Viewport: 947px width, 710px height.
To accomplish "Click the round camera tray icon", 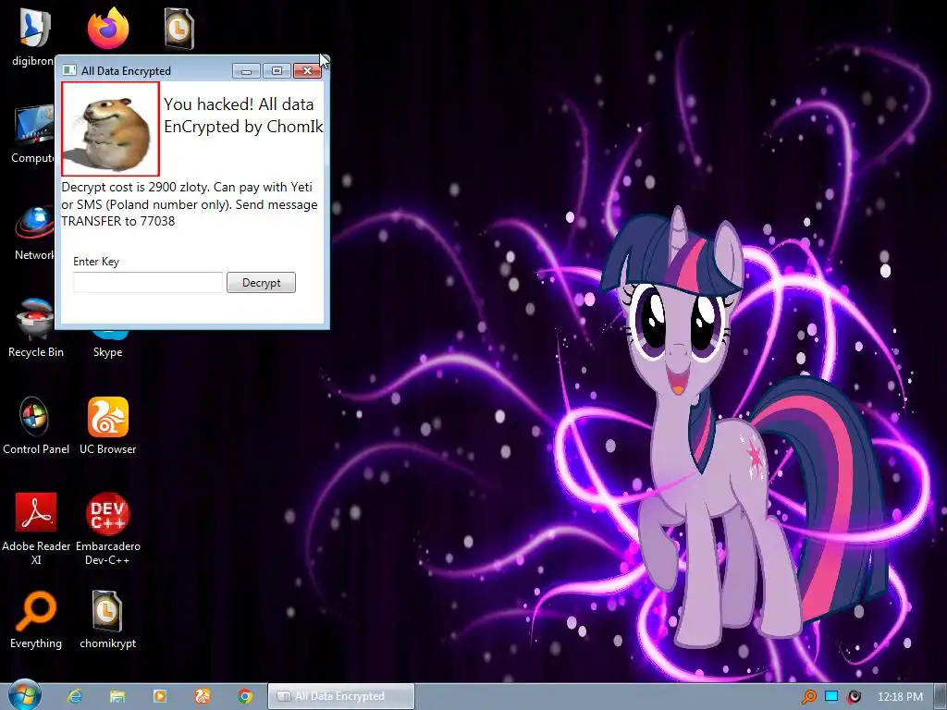I will pyautogui.click(x=854, y=697).
